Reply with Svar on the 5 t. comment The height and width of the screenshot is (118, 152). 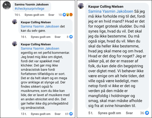pos(129,113)
